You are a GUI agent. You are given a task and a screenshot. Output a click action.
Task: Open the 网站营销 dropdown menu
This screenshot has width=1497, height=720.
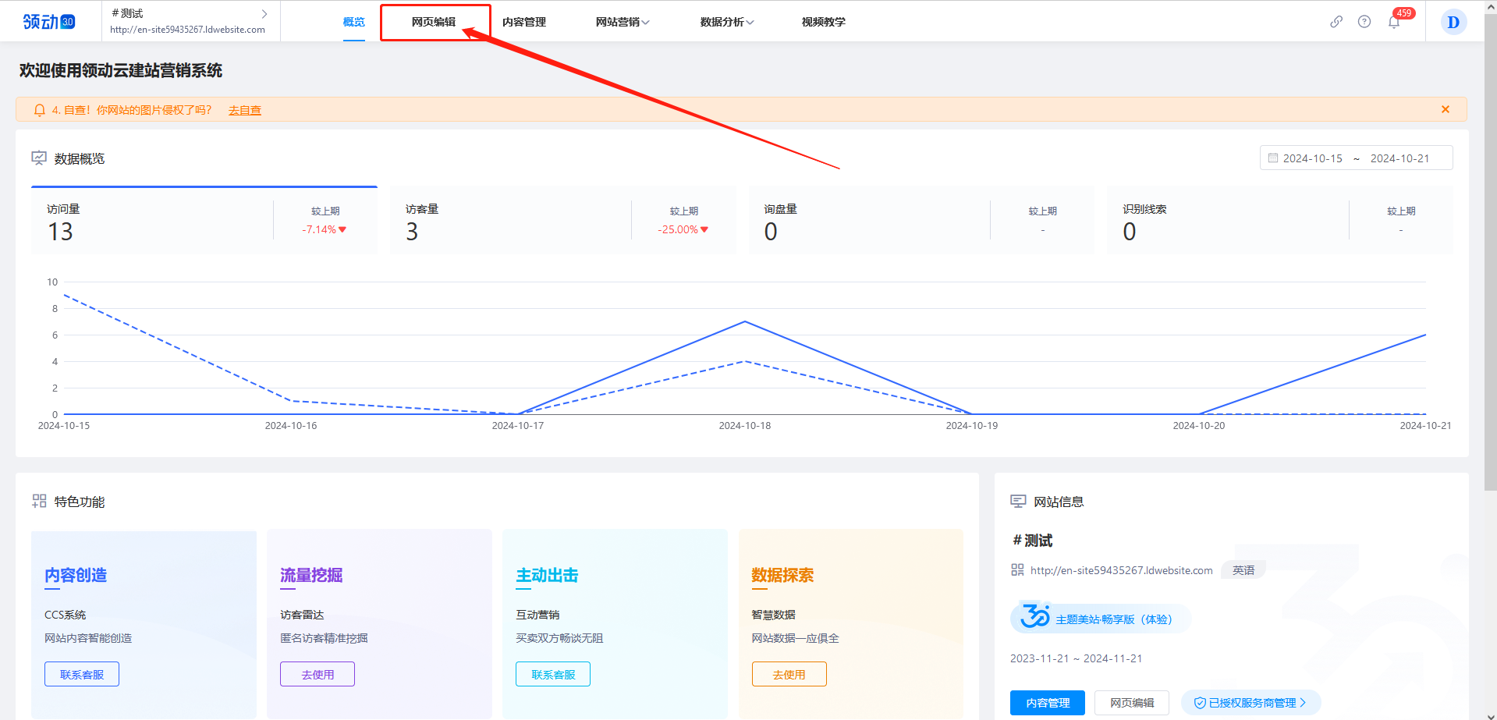coord(623,22)
